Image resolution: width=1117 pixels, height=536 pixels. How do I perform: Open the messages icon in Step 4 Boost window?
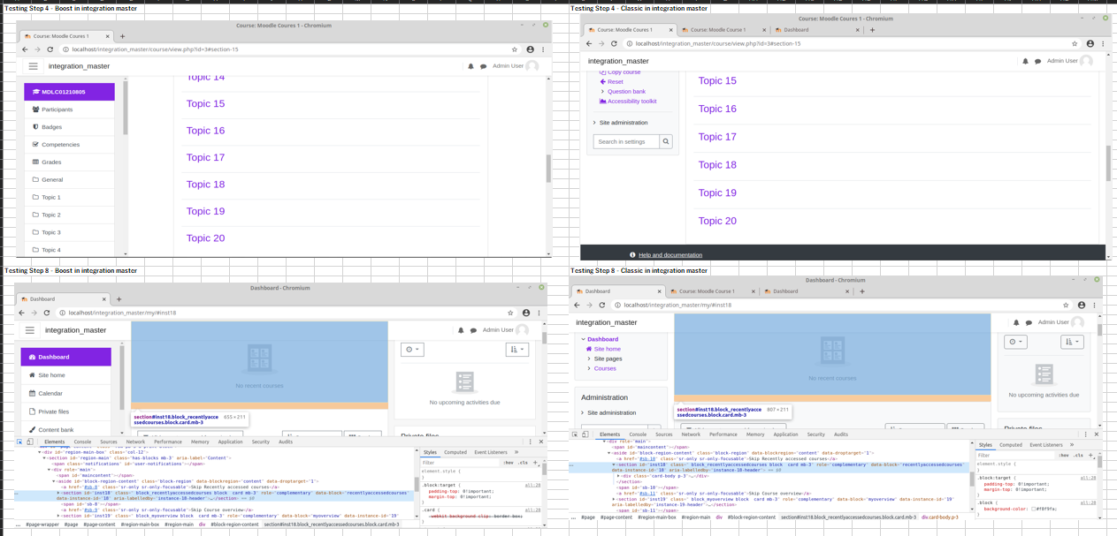[x=483, y=66]
